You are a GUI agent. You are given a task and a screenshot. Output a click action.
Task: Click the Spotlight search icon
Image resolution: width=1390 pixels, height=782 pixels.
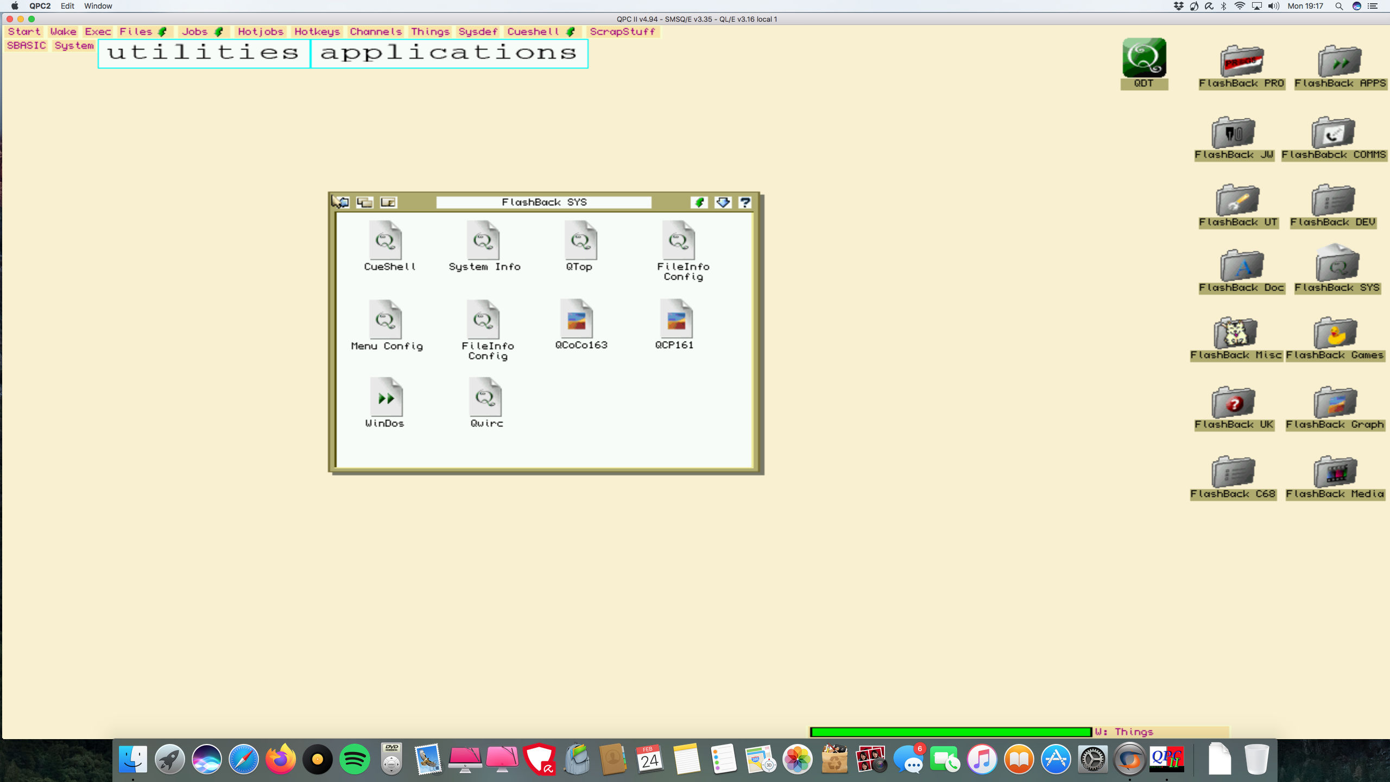[1339, 6]
